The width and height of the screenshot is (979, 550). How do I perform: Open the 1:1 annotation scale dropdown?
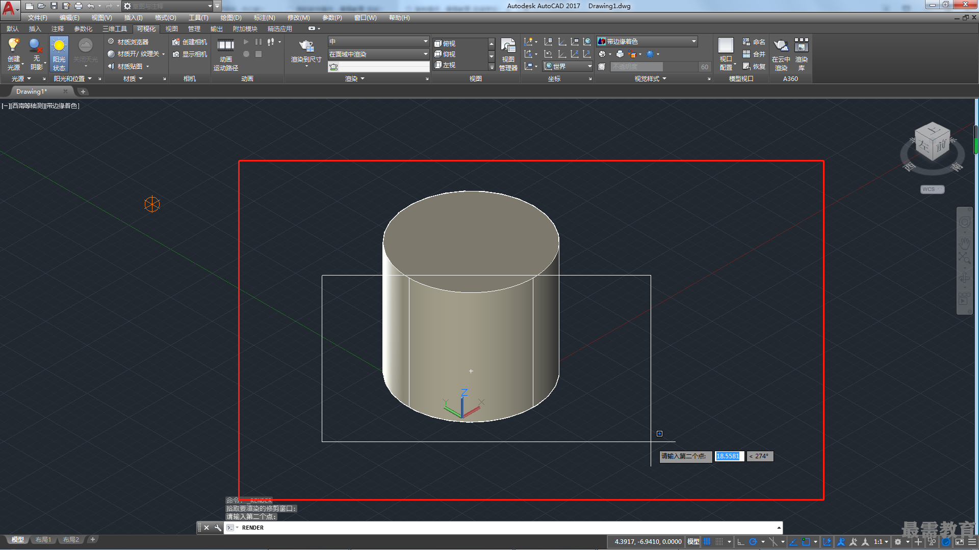[881, 542]
